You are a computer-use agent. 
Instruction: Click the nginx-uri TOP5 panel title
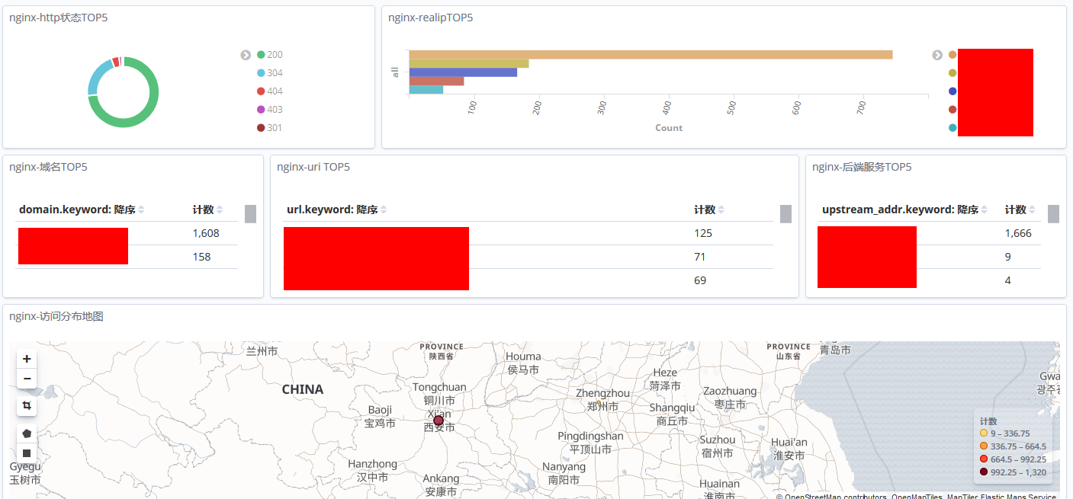(313, 167)
